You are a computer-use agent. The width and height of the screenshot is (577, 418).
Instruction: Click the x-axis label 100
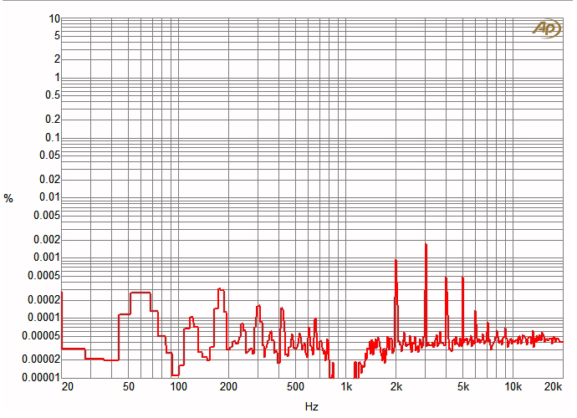point(178,387)
